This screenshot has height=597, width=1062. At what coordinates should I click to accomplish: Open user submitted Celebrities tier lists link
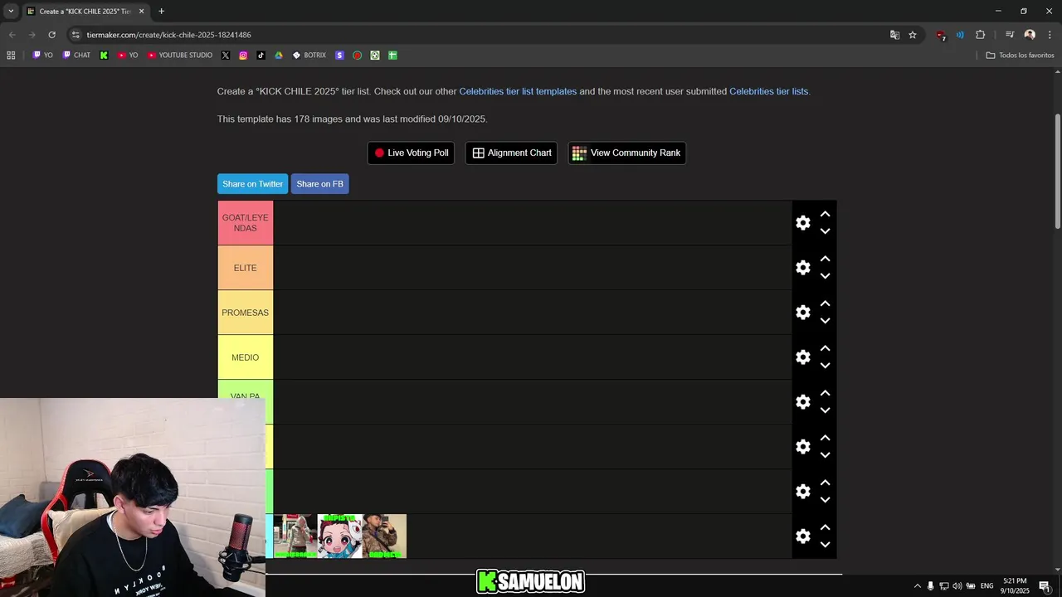pos(768,91)
